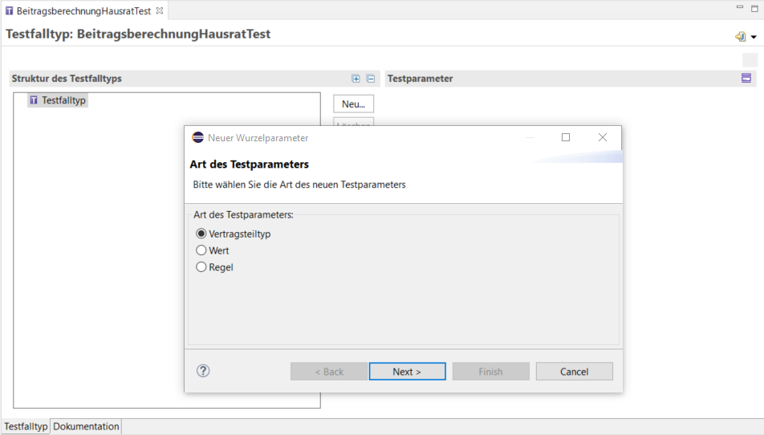The height and width of the screenshot is (435, 764).
Task: Maximize the Neuer Wurzelparameter dialog
Action: click(x=566, y=137)
